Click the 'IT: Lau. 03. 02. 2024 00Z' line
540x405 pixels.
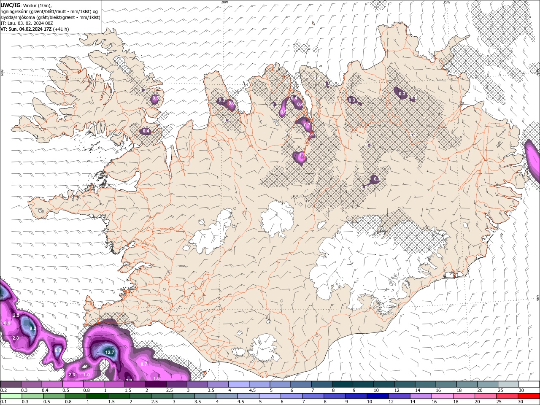[27, 23]
